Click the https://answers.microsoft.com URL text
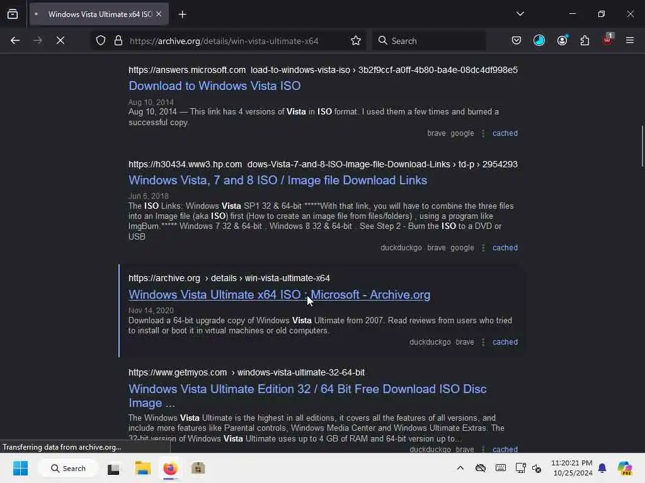The width and height of the screenshot is (645, 483). pos(187,70)
